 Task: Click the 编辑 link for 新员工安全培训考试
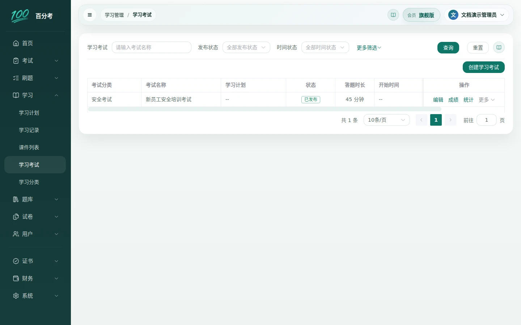click(438, 100)
